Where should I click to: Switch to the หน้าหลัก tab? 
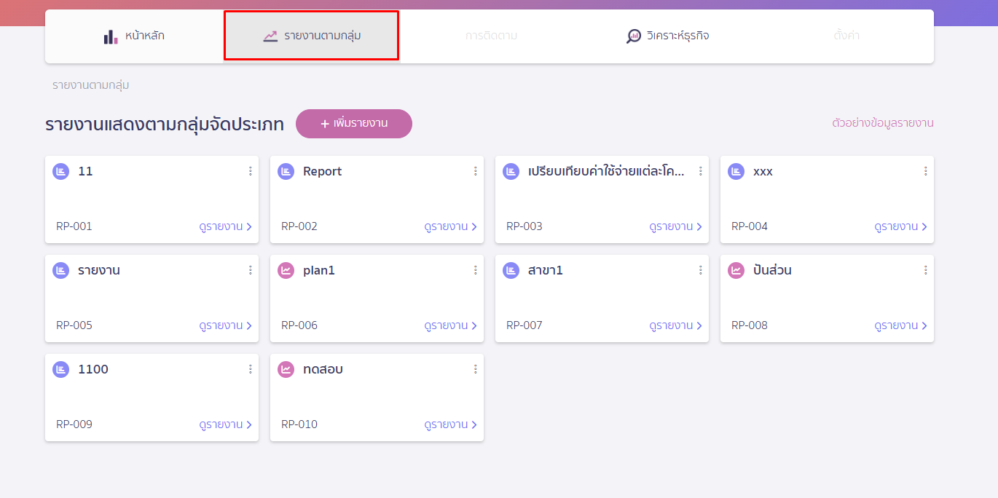tap(134, 36)
